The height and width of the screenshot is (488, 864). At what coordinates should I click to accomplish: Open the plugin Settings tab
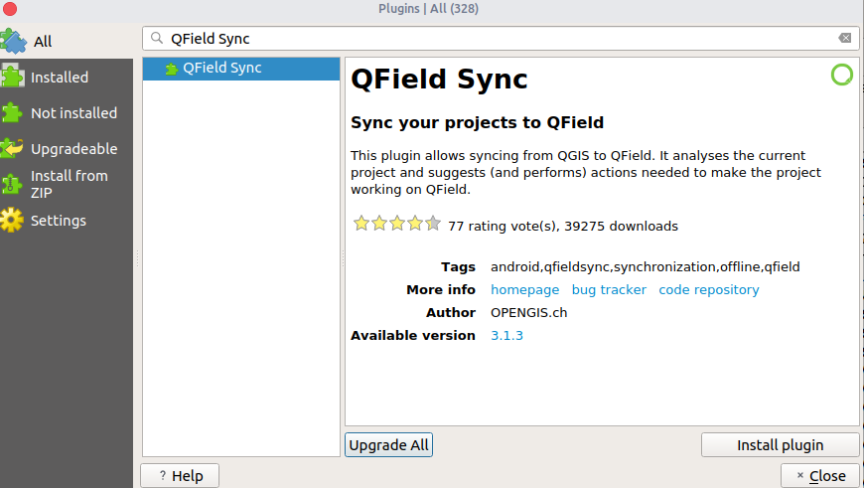(x=67, y=221)
